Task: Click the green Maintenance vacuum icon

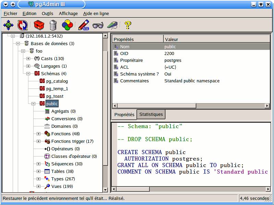Action: [x=112, y=25]
